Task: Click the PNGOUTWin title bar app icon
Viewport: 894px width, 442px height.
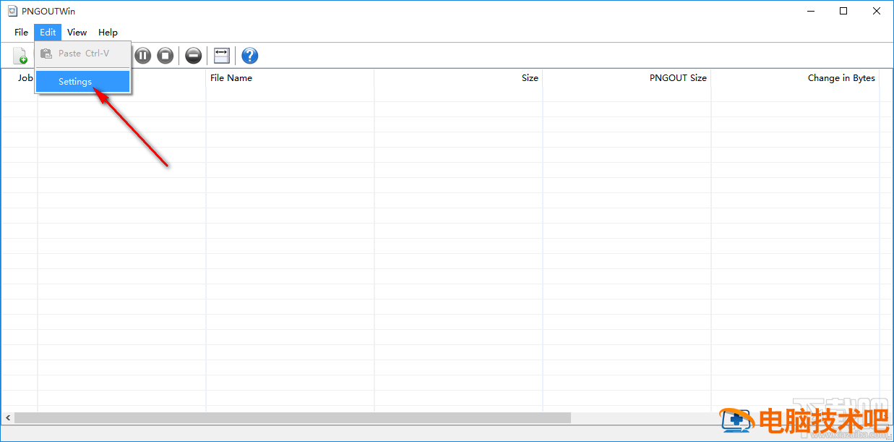Action: 12,12
